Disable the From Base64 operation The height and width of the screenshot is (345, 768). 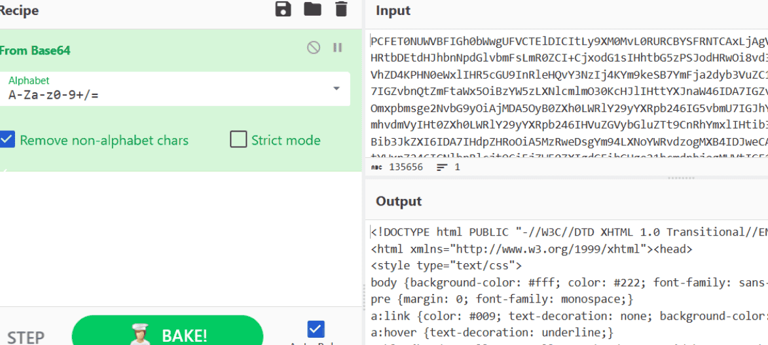[314, 47]
